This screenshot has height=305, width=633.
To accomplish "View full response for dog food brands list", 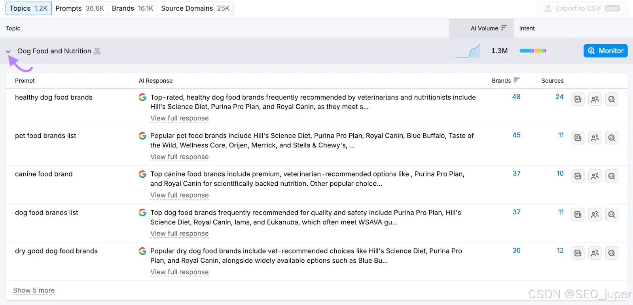I will 179,233.
